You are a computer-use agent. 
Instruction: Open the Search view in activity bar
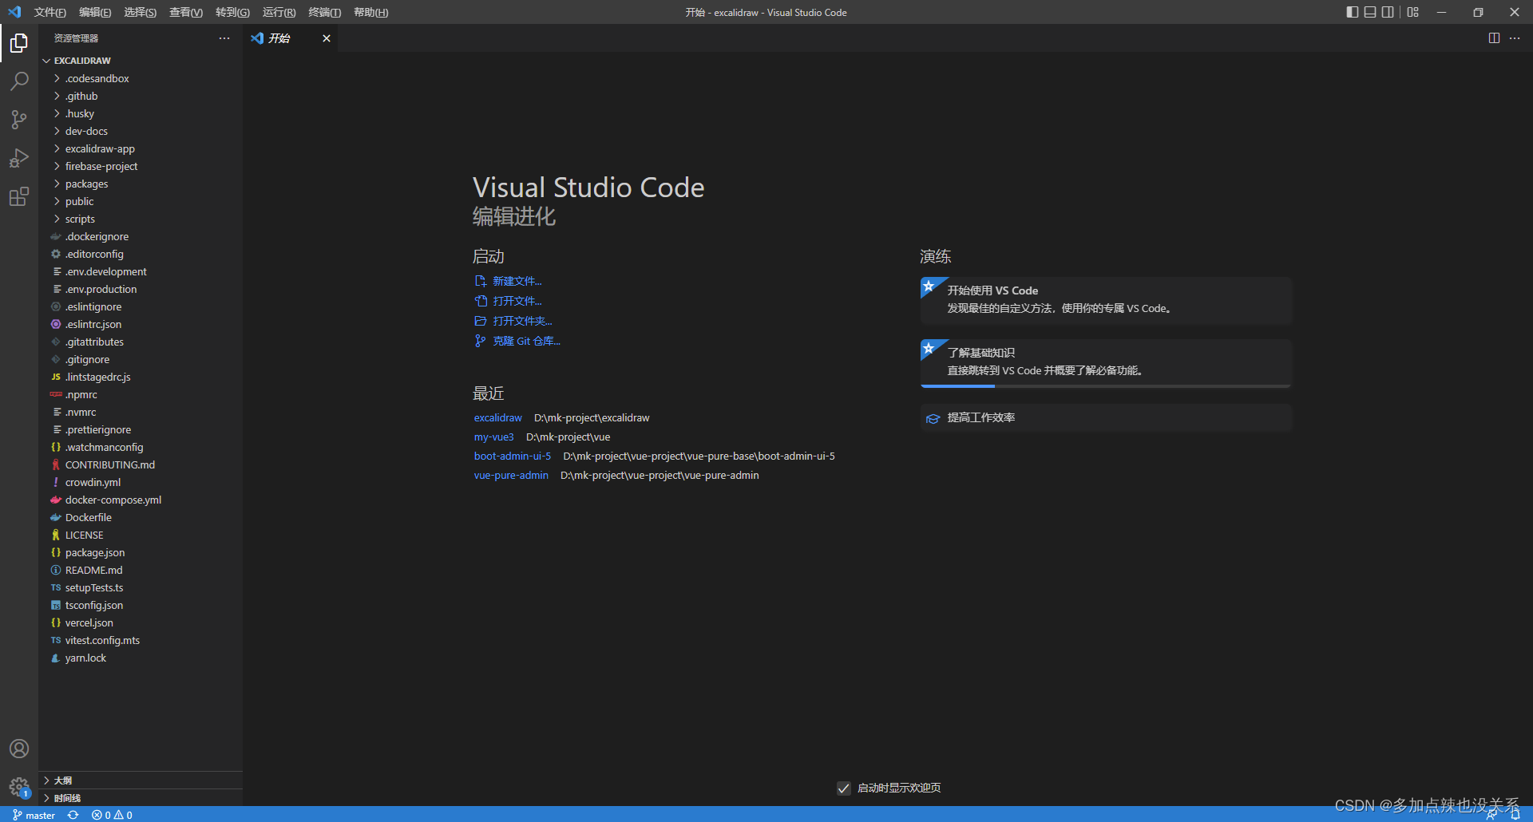19,81
